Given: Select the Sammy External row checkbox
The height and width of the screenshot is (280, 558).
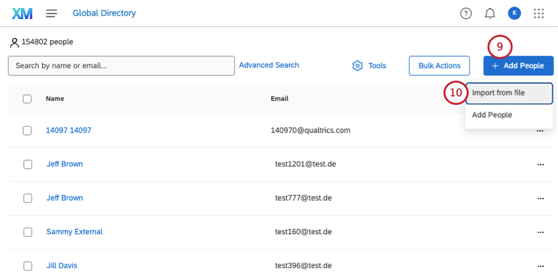Looking at the screenshot, I should 27,232.
